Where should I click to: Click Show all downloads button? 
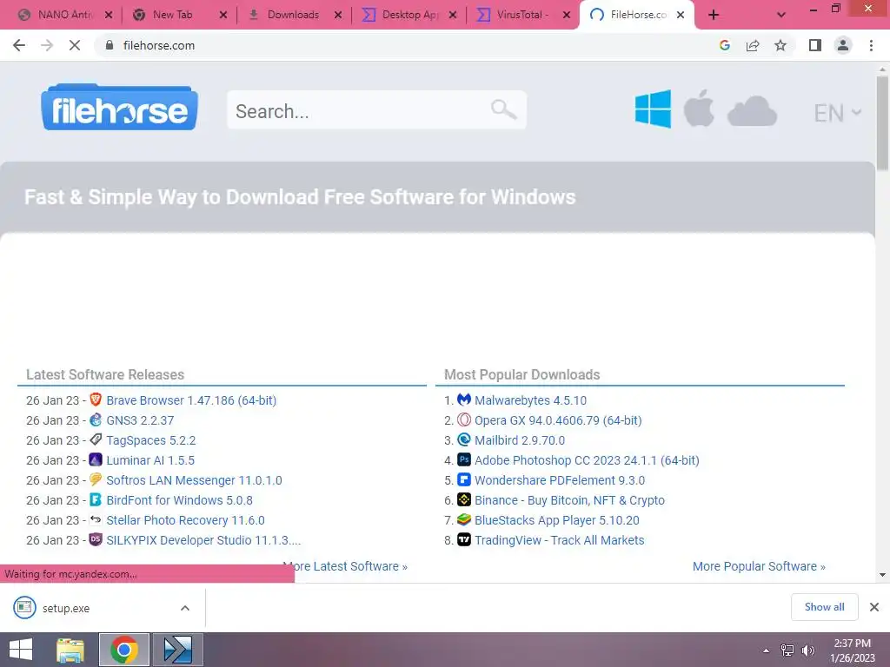point(824,607)
